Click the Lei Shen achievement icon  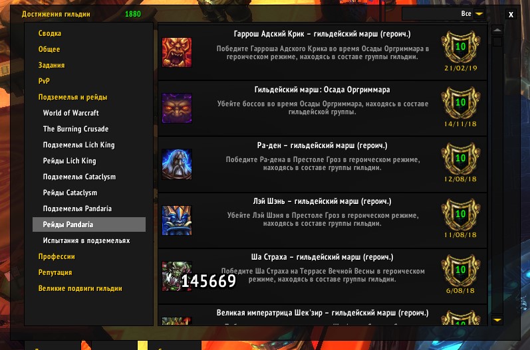[177, 220]
